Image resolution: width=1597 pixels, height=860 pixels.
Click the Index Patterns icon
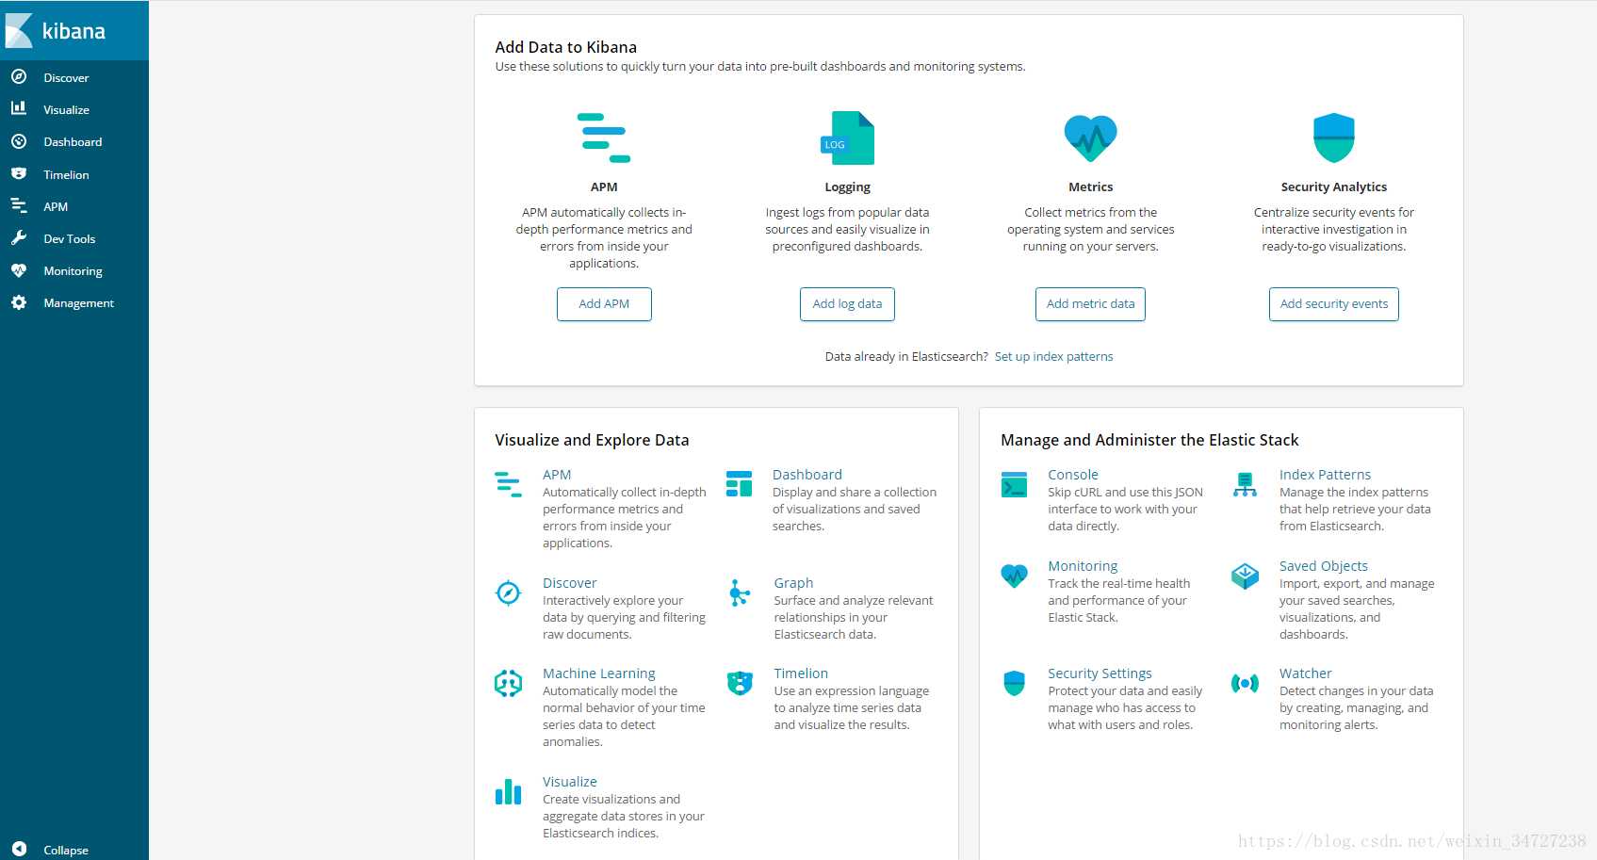[1245, 484]
